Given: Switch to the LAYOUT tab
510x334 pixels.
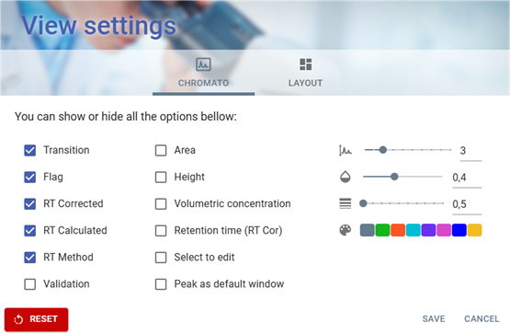Looking at the screenshot, I should 305,73.
